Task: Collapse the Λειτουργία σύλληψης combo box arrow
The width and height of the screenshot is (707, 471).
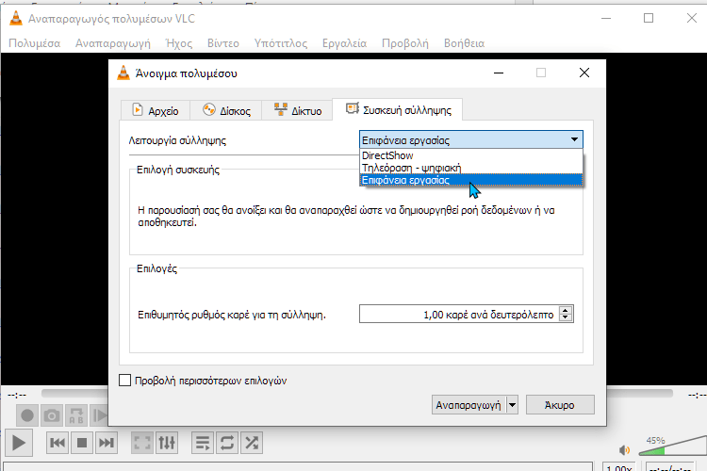Action: [x=574, y=139]
